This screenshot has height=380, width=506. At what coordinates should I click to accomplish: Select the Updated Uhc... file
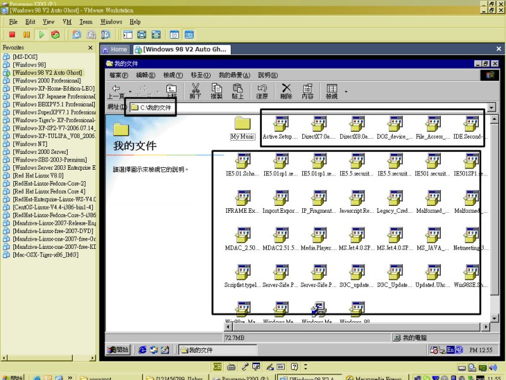tap(433, 277)
